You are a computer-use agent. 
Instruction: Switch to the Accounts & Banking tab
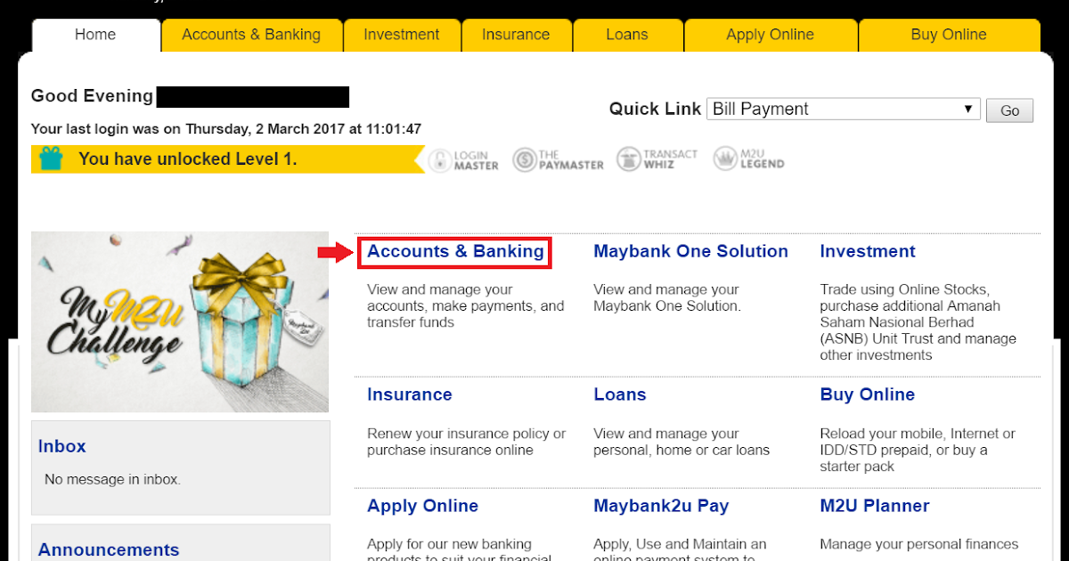click(251, 36)
